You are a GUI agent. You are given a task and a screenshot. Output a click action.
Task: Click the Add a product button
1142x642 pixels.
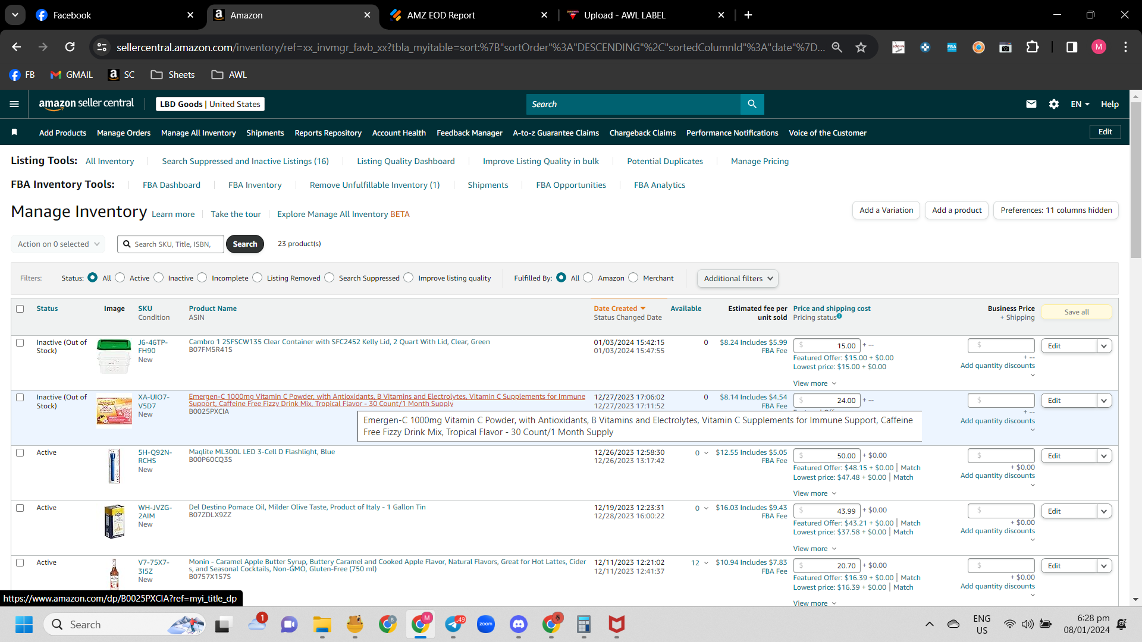pos(957,210)
